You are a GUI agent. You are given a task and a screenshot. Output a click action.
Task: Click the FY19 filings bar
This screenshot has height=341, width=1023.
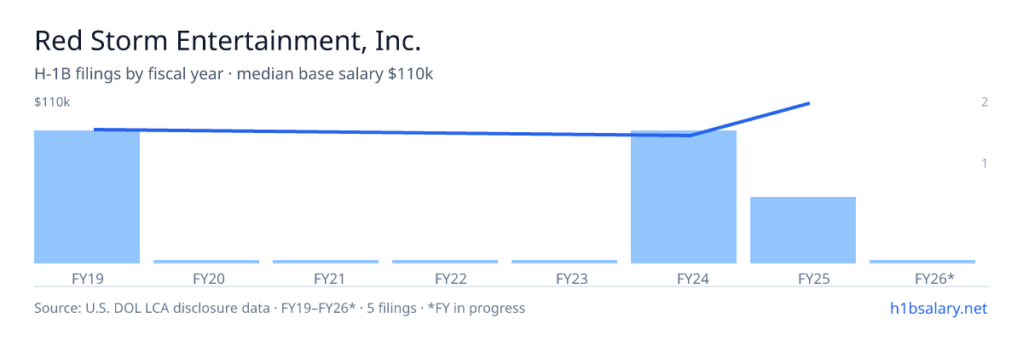click(87, 197)
